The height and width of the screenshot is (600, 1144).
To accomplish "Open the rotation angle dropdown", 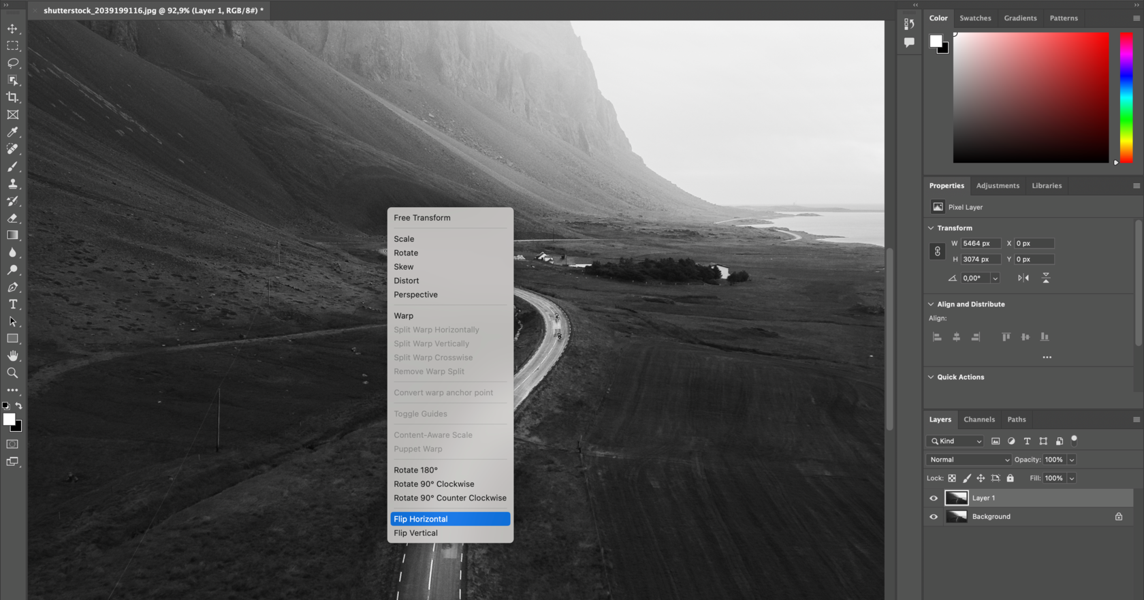I will 995,278.
